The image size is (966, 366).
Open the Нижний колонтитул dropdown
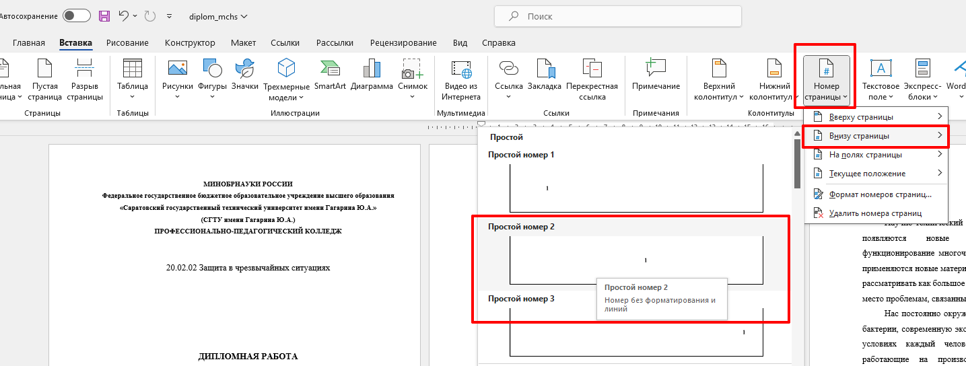click(775, 79)
